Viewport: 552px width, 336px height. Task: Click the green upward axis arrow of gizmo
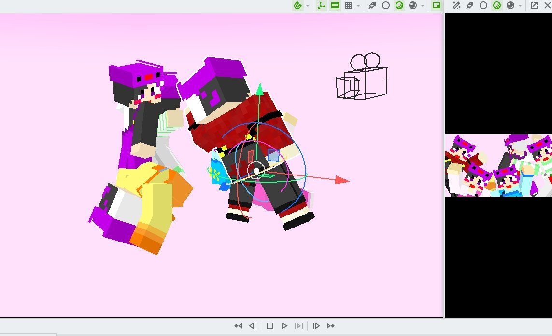click(x=259, y=89)
